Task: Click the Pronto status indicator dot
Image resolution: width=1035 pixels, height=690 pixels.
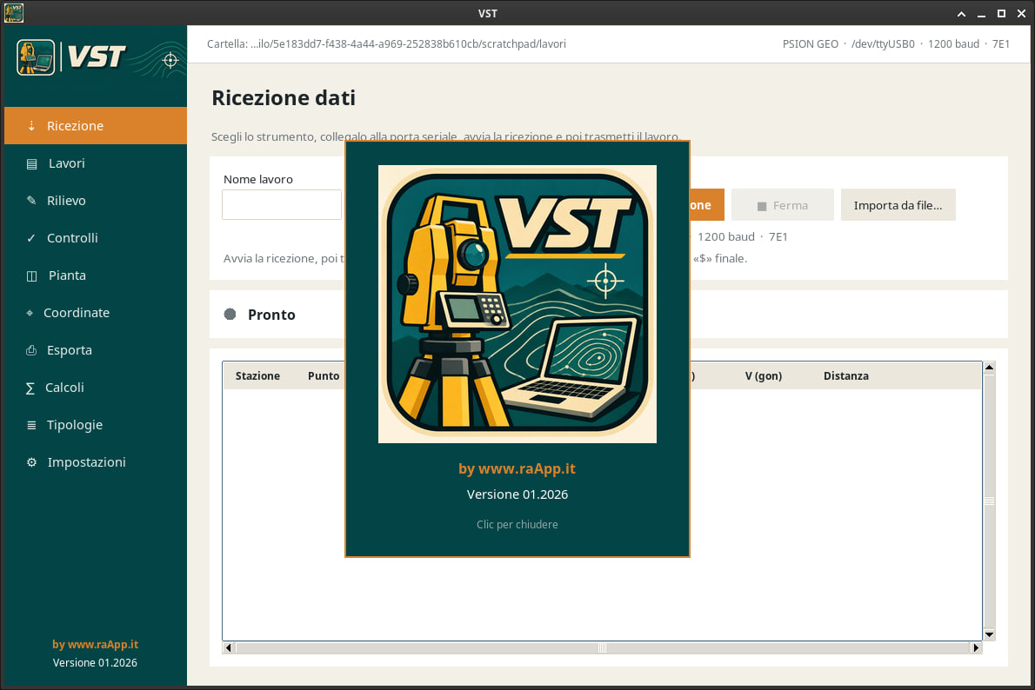Action: click(230, 314)
